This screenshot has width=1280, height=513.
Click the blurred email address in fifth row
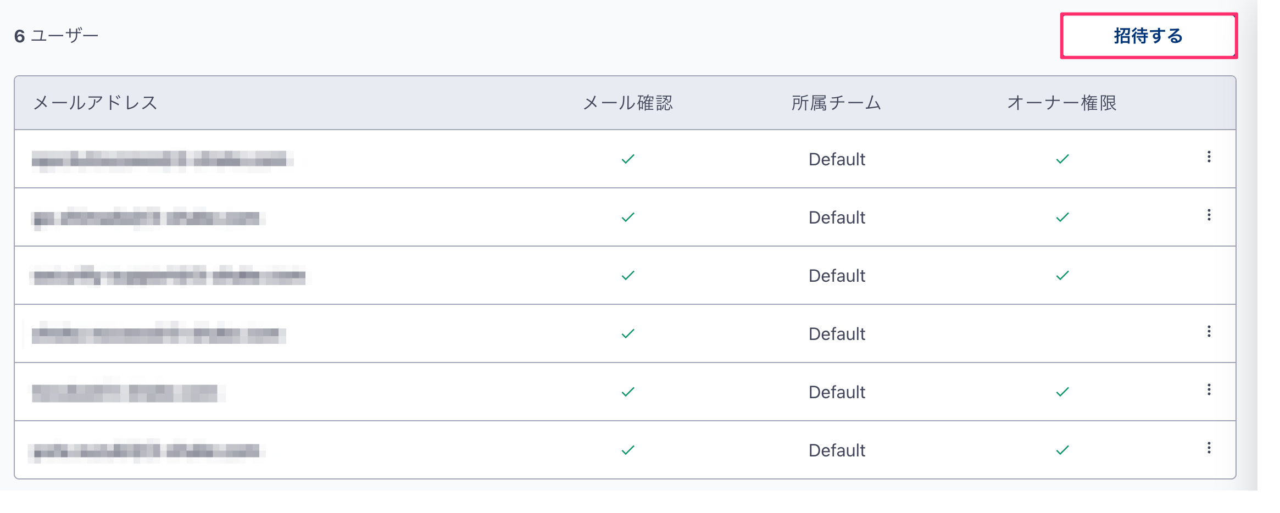(127, 392)
